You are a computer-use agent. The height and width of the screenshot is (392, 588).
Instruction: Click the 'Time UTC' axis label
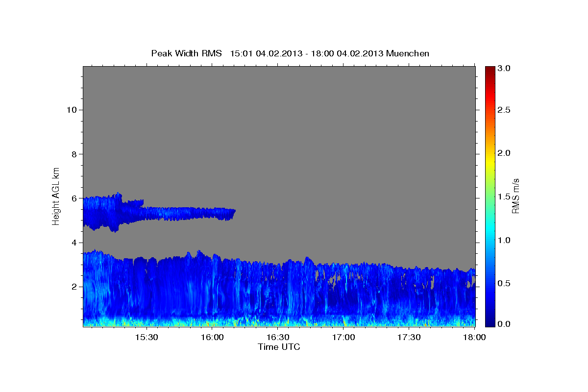(279, 347)
